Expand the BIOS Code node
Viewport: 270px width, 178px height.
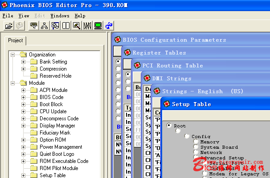click(23, 97)
